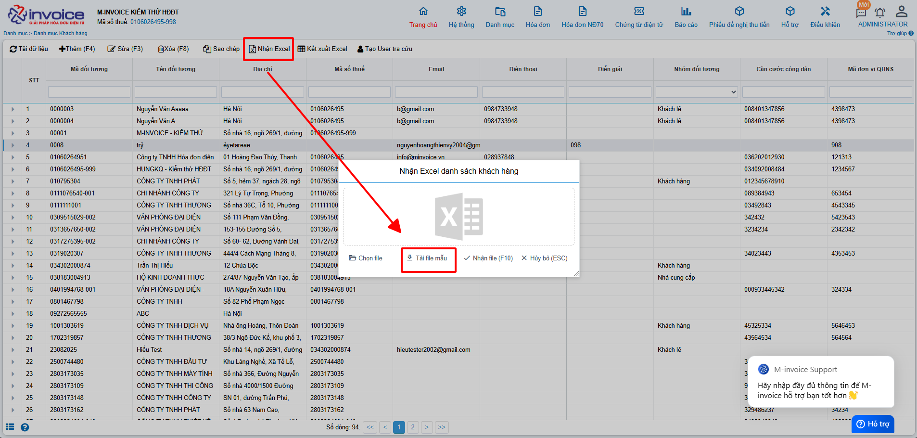The image size is (917, 438).
Task: Click the Tải dữ liệu refresh button
Action: click(29, 49)
